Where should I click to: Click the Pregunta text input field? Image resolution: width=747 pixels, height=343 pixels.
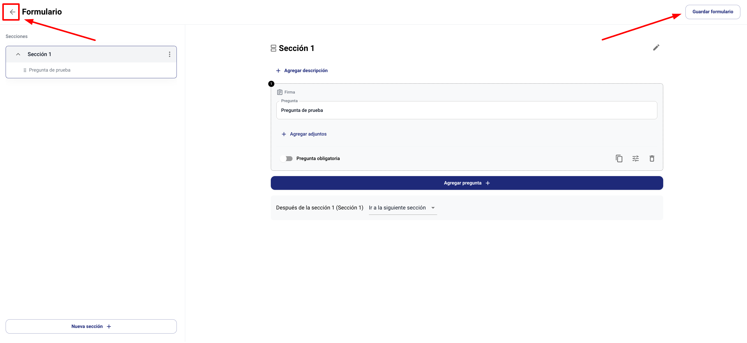tap(466, 111)
